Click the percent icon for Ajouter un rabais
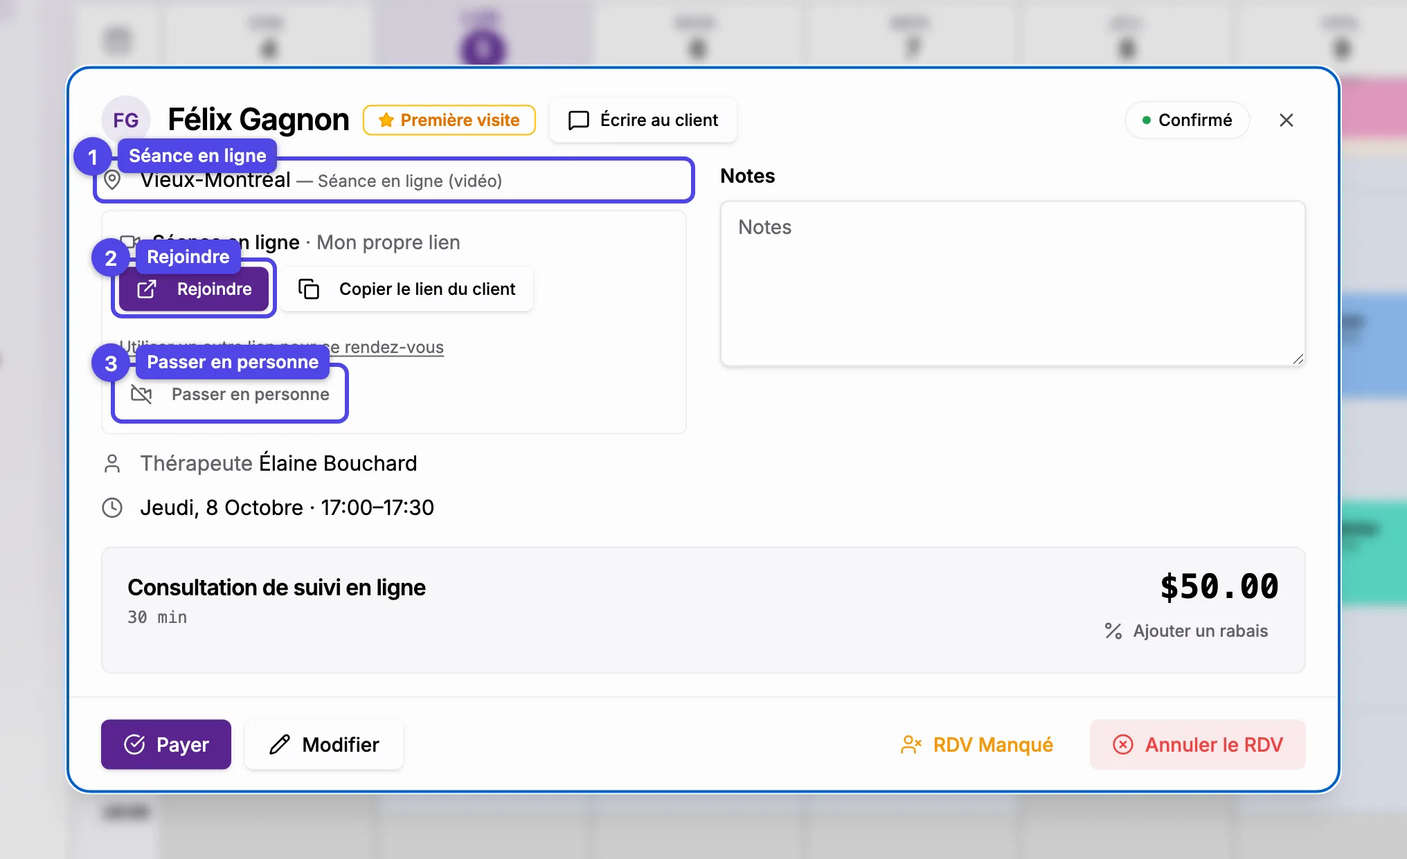 (1113, 631)
